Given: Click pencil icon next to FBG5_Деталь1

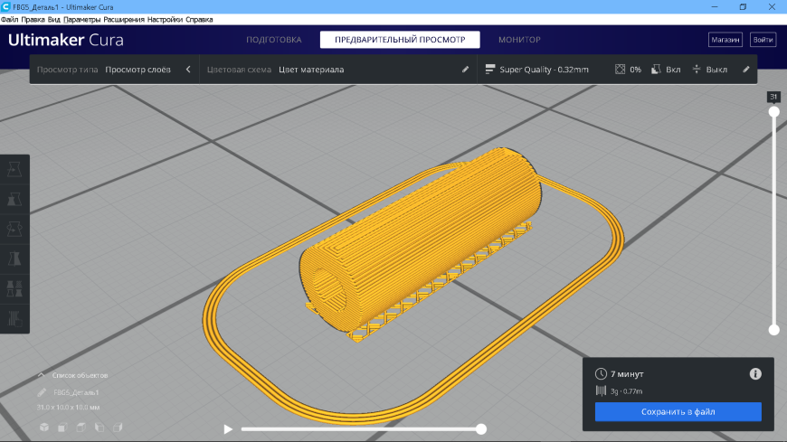Looking at the screenshot, I should coord(42,392).
